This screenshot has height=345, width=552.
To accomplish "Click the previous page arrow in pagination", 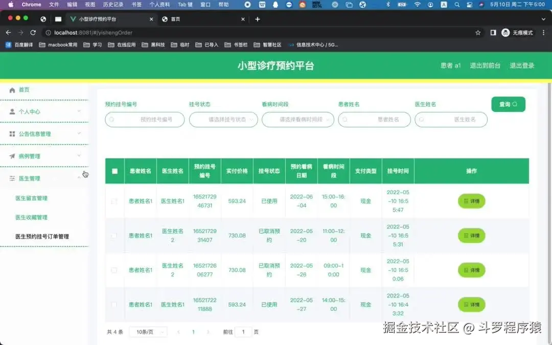I will point(178,332).
